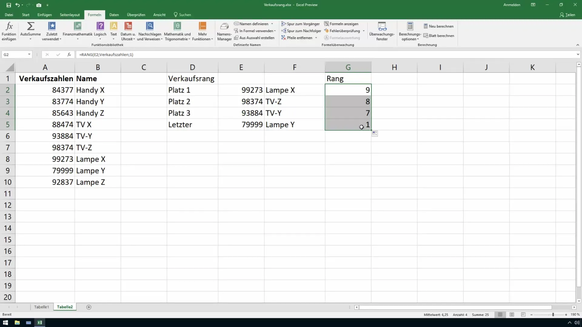The height and width of the screenshot is (327, 582).
Task: Open the Ansicht tab
Action: click(159, 15)
